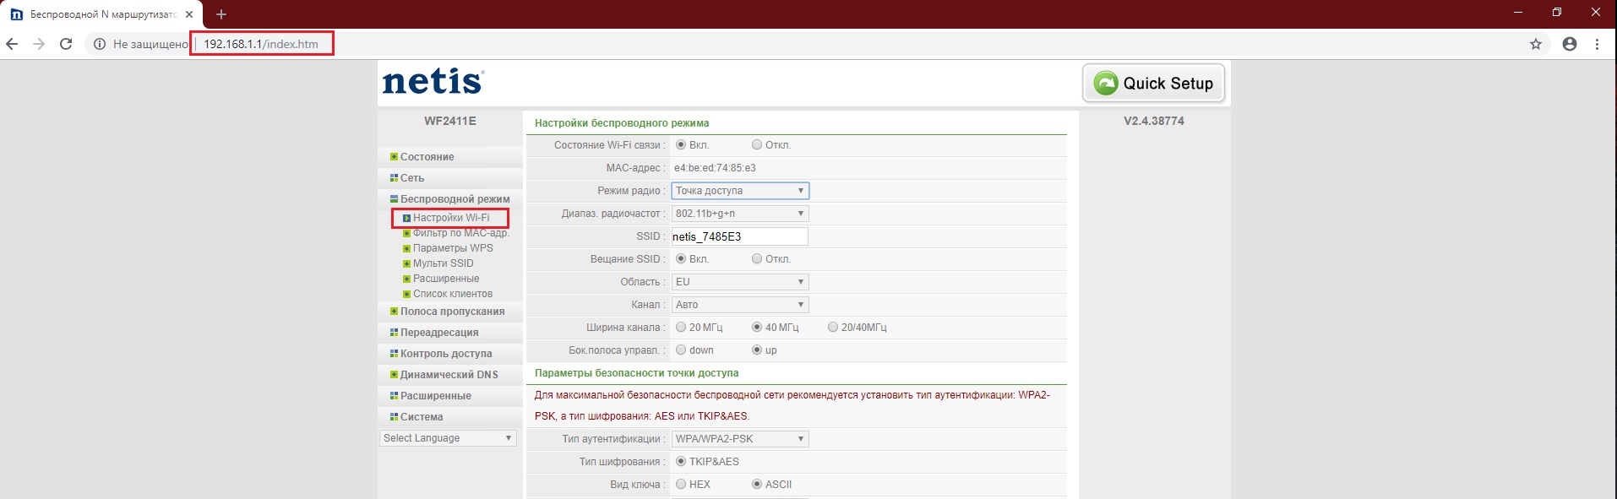Collapse the Беспроводной режим section
Viewport: 1617px width, 499px height.
coord(455,199)
